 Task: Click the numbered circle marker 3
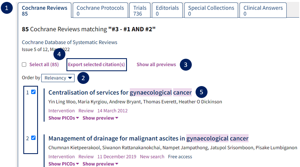pyautogui.click(x=186, y=65)
